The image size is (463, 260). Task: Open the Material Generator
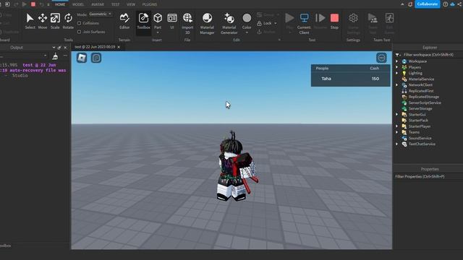point(229,24)
